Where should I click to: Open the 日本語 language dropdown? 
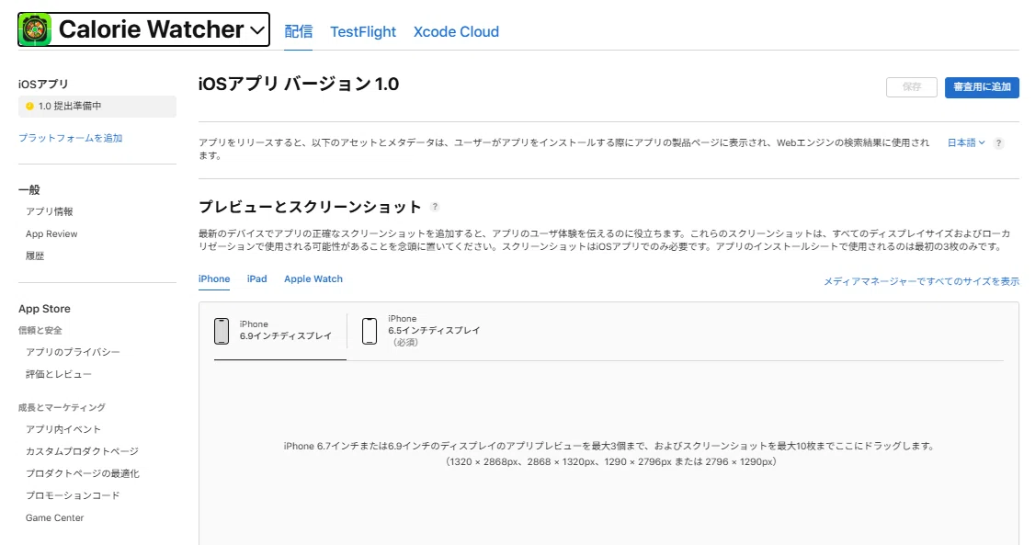pos(966,142)
